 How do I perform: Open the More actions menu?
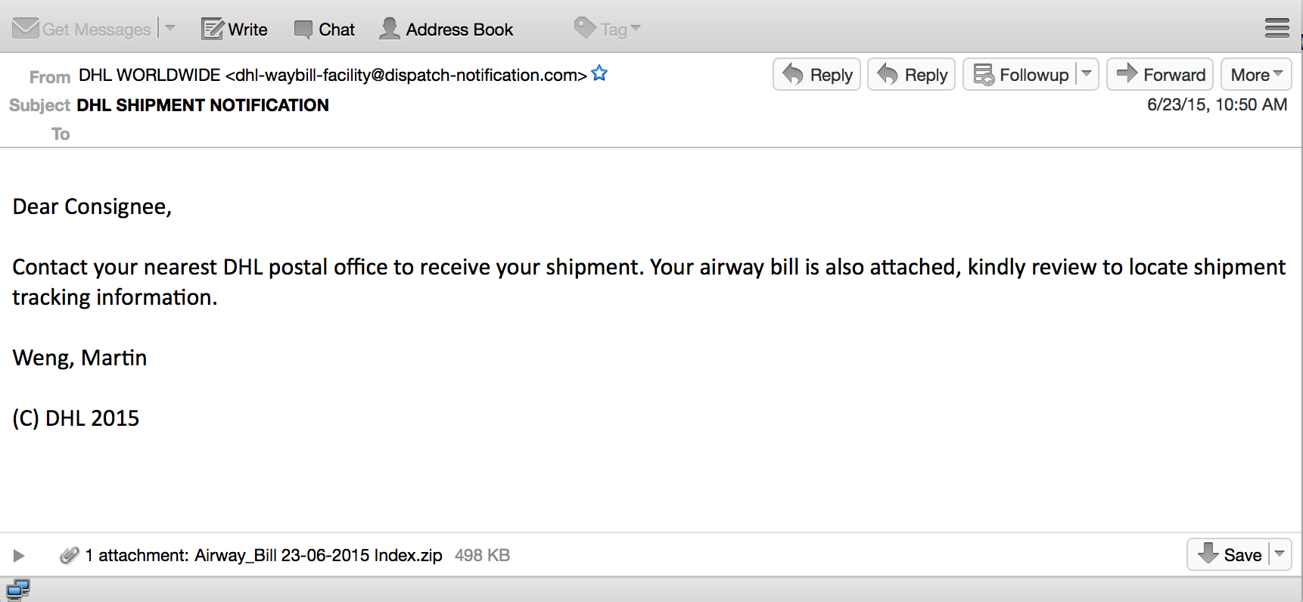pyautogui.click(x=1256, y=75)
